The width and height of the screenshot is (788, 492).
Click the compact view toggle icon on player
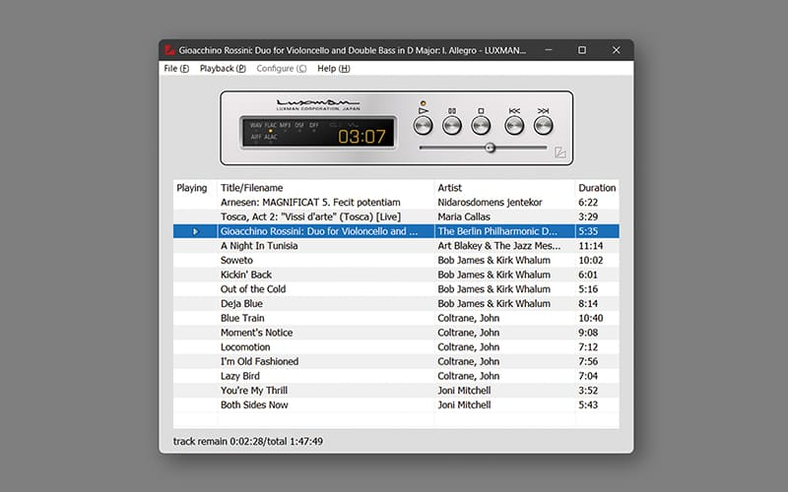[x=559, y=153]
